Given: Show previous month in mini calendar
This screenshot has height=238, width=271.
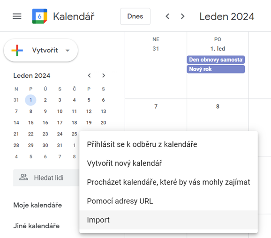Looking at the screenshot, I should [x=89, y=75].
